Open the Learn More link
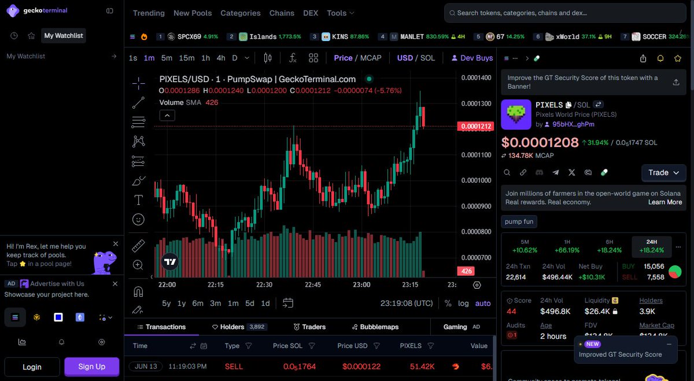 (665, 202)
